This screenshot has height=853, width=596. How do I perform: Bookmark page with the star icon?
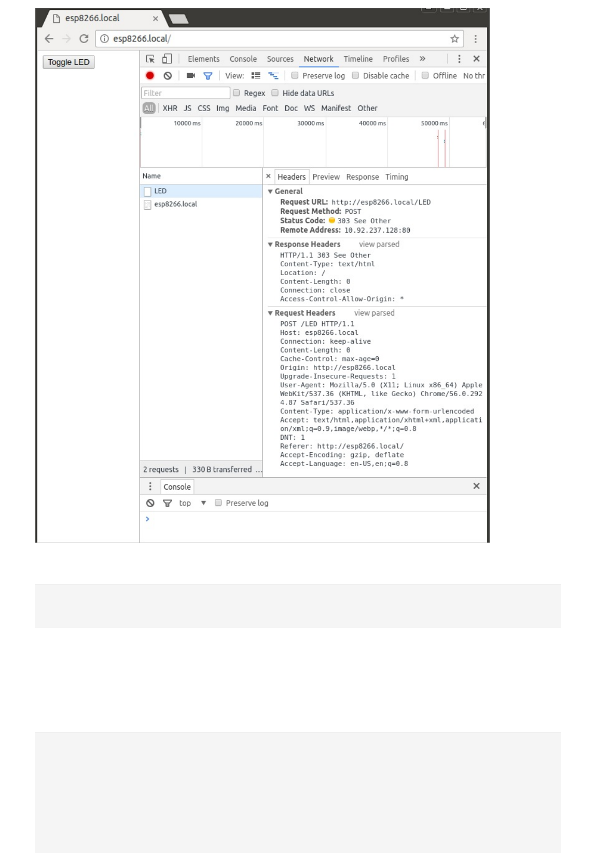click(454, 39)
